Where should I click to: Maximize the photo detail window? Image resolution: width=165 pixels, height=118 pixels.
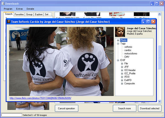click(148, 22)
